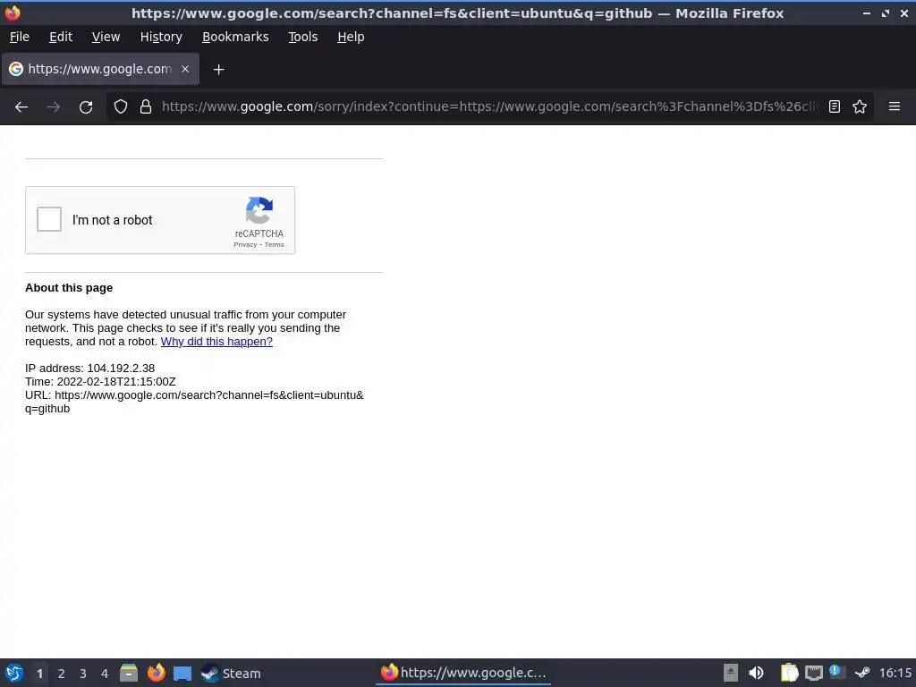Screen dimensions: 916x687
Task: Open the volume control icon
Action: click(x=756, y=673)
